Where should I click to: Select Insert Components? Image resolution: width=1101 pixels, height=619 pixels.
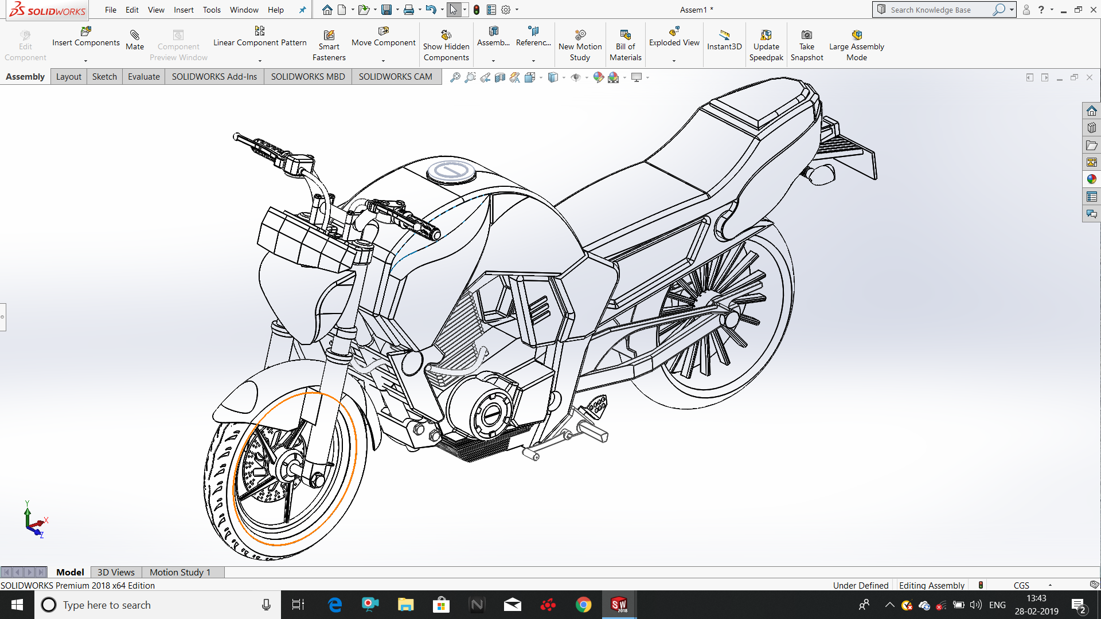tap(85, 40)
